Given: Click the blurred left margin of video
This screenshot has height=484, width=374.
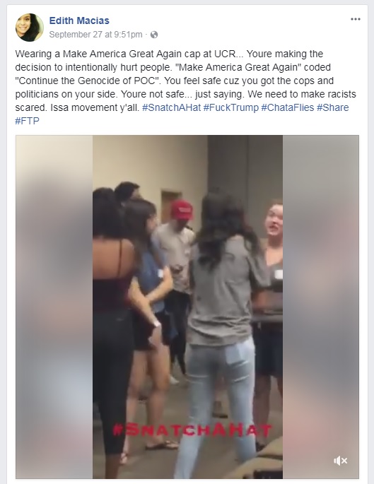Looking at the screenshot, I should (x=54, y=307).
